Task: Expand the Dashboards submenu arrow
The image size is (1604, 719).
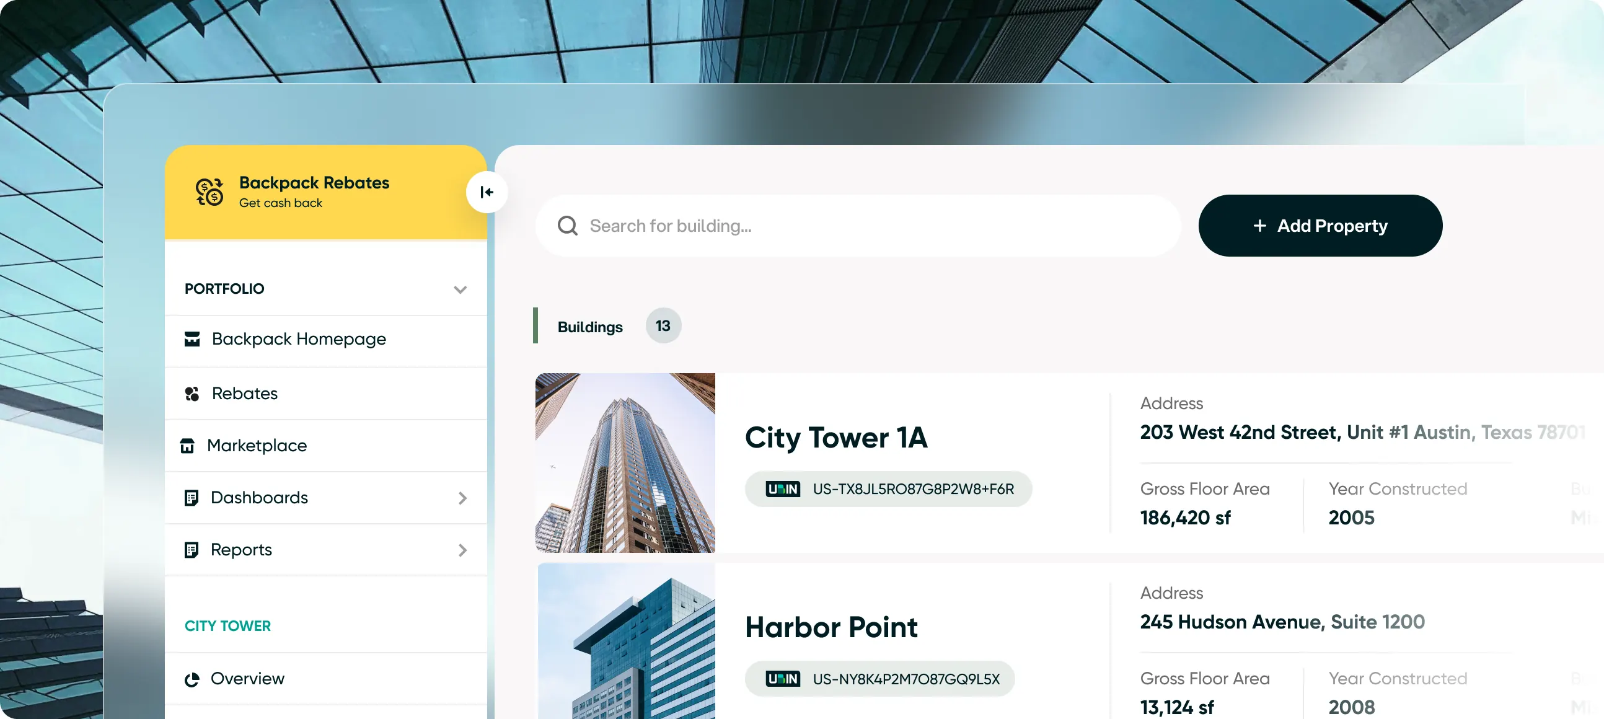Action: point(462,498)
